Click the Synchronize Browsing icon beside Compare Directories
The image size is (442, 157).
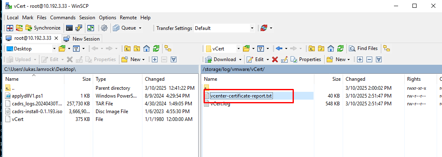(19, 28)
